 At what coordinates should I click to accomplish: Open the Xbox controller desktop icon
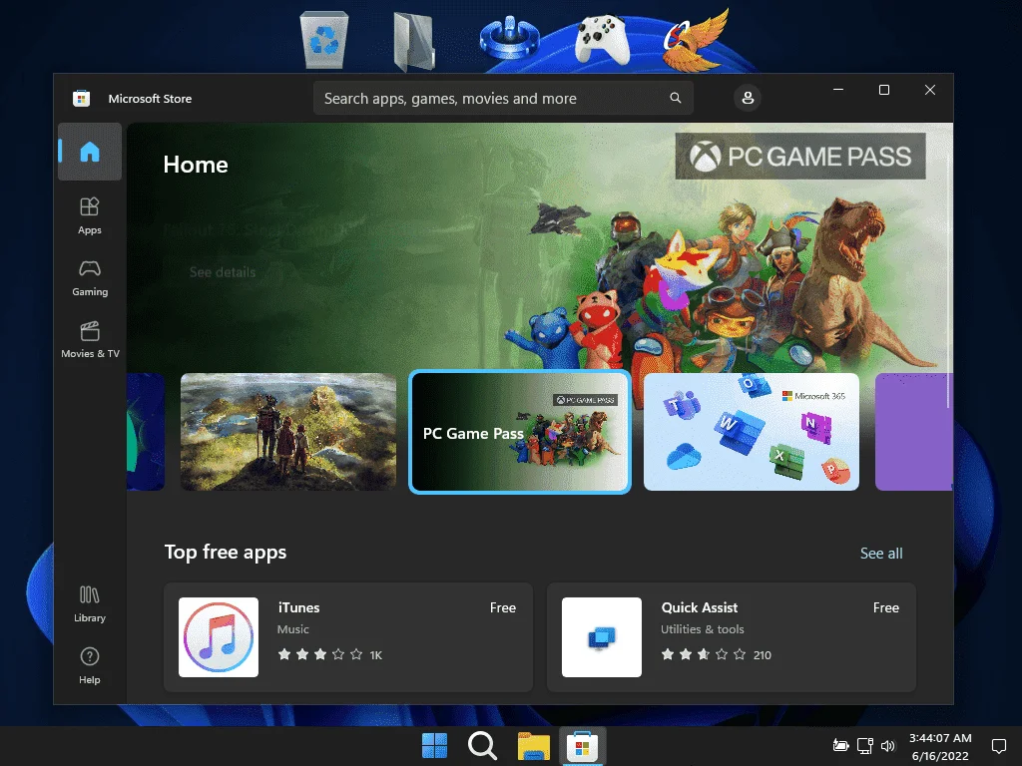(602, 39)
